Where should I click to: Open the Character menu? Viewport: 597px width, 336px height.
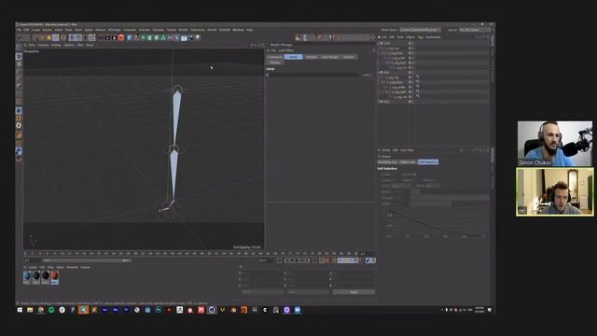click(x=130, y=30)
